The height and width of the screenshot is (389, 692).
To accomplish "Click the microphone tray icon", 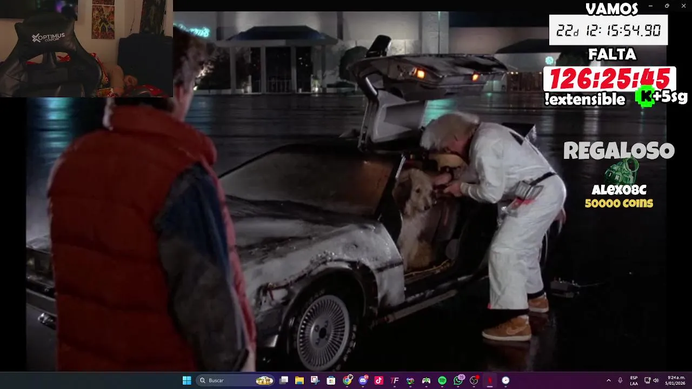I will click(620, 380).
